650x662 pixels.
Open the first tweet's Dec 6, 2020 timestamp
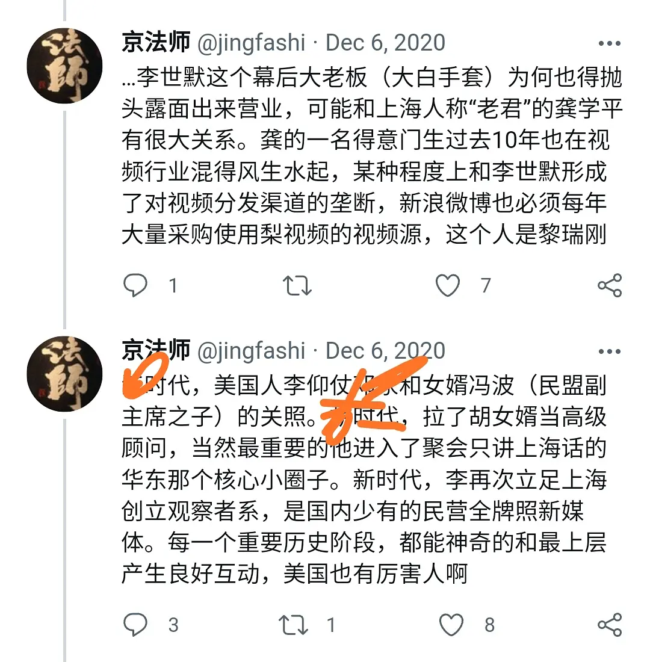[385, 43]
